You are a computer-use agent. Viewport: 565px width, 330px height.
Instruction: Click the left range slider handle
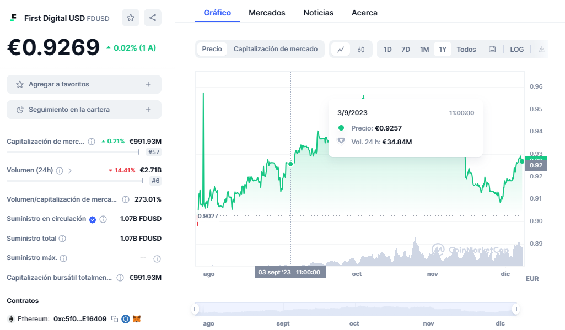pos(195,309)
